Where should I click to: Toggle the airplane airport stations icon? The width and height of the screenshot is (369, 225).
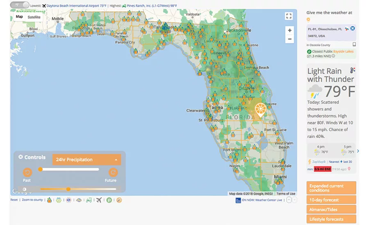99,200
